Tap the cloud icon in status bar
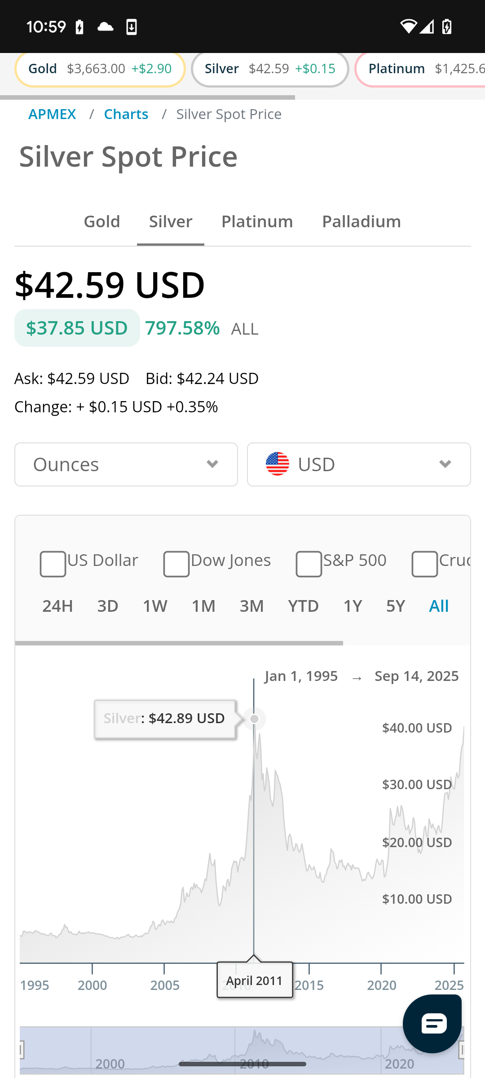The width and height of the screenshot is (485, 1078). 105,27
